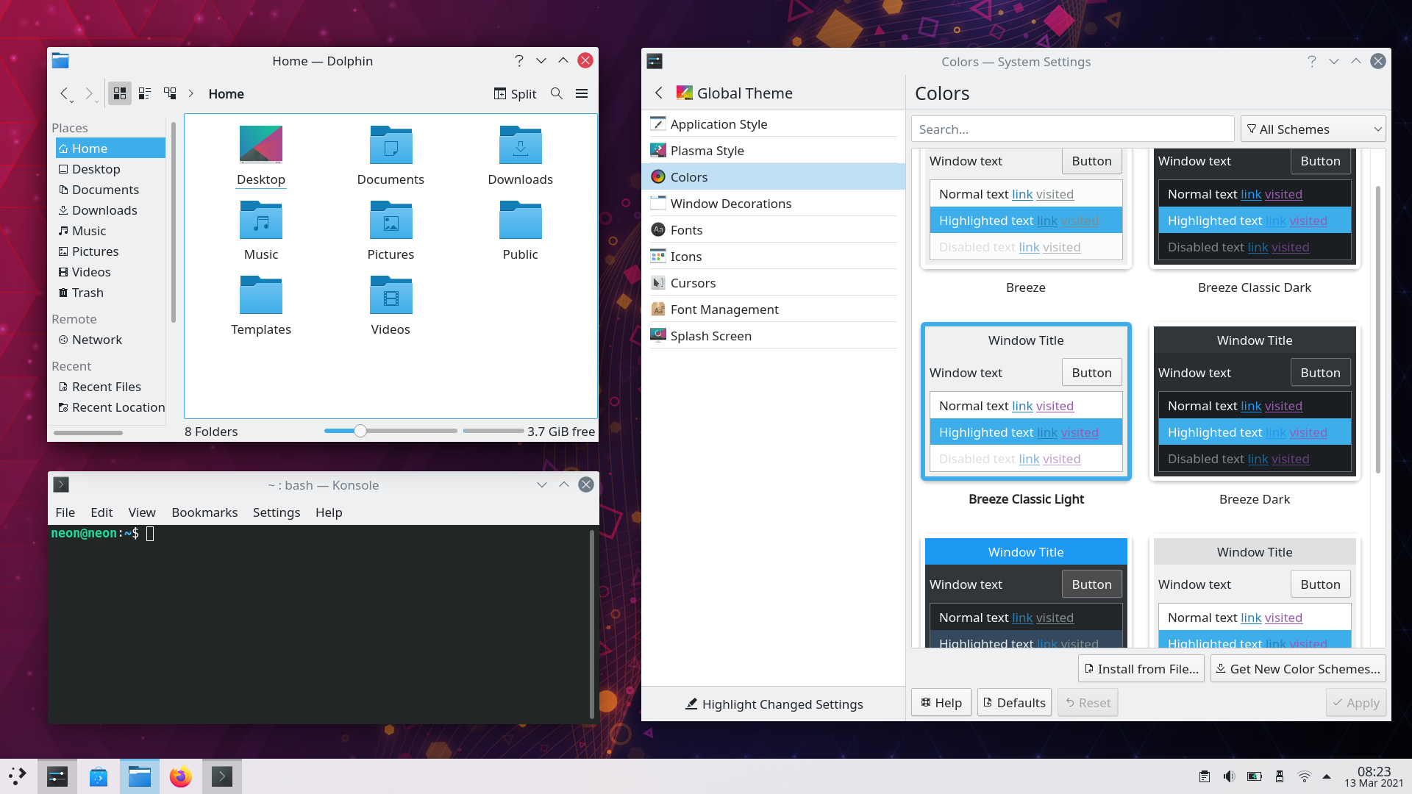
Task: Select Downloads in Dolphin Places panel
Action: coord(110,210)
